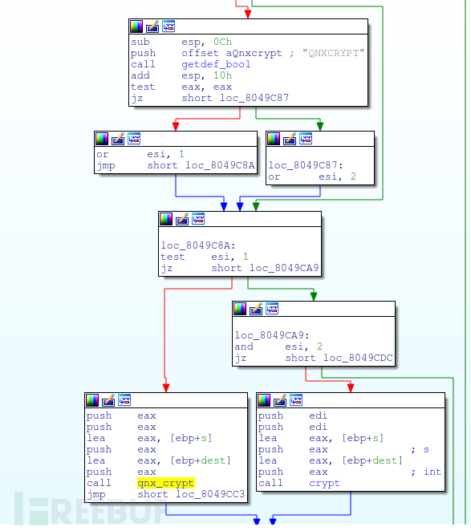Click pencil icon in loc_8049C8A block

click(182, 219)
